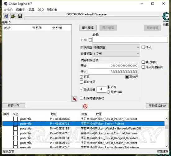
Task: Click the 停止 address field
Action: click(x=113, y=72)
